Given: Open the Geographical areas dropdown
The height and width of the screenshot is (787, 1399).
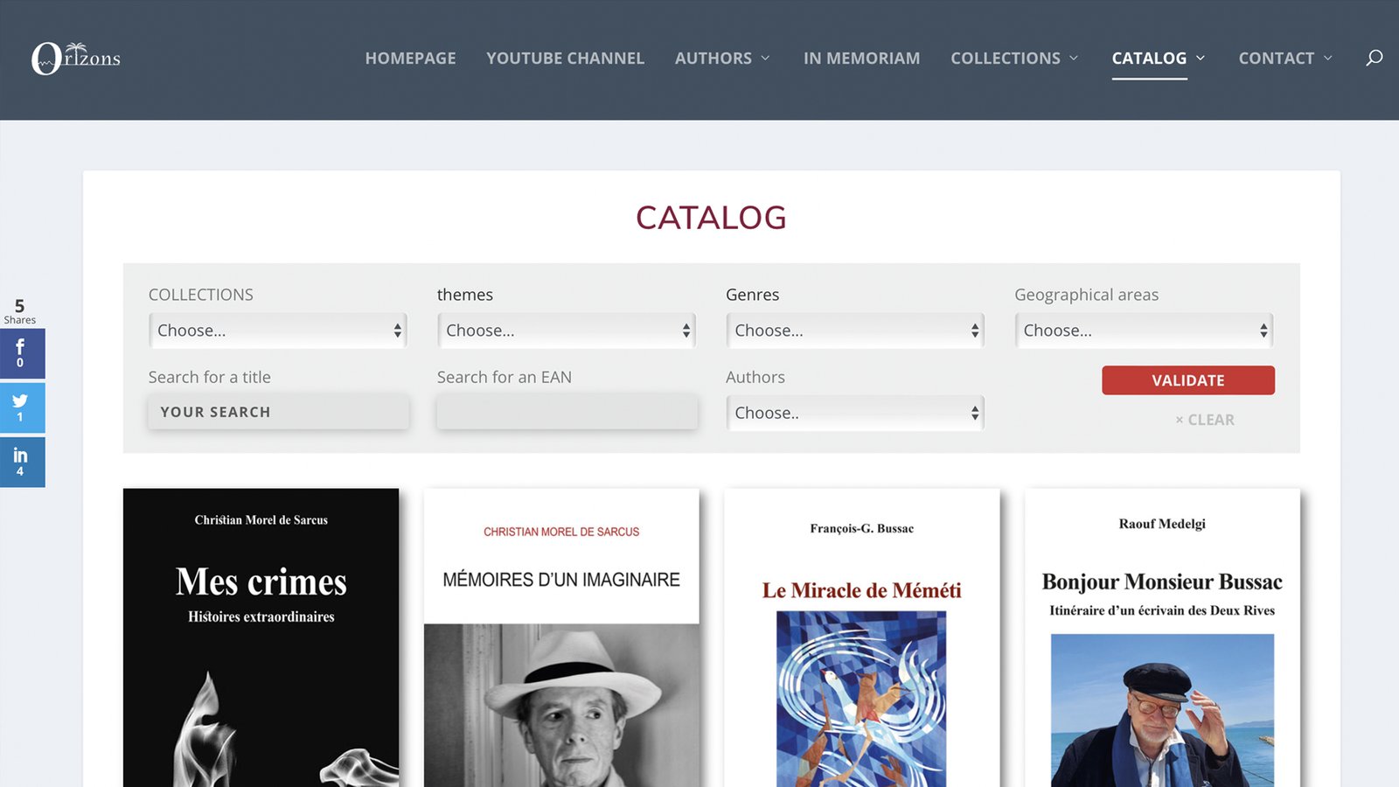Looking at the screenshot, I should (x=1144, y=331).
